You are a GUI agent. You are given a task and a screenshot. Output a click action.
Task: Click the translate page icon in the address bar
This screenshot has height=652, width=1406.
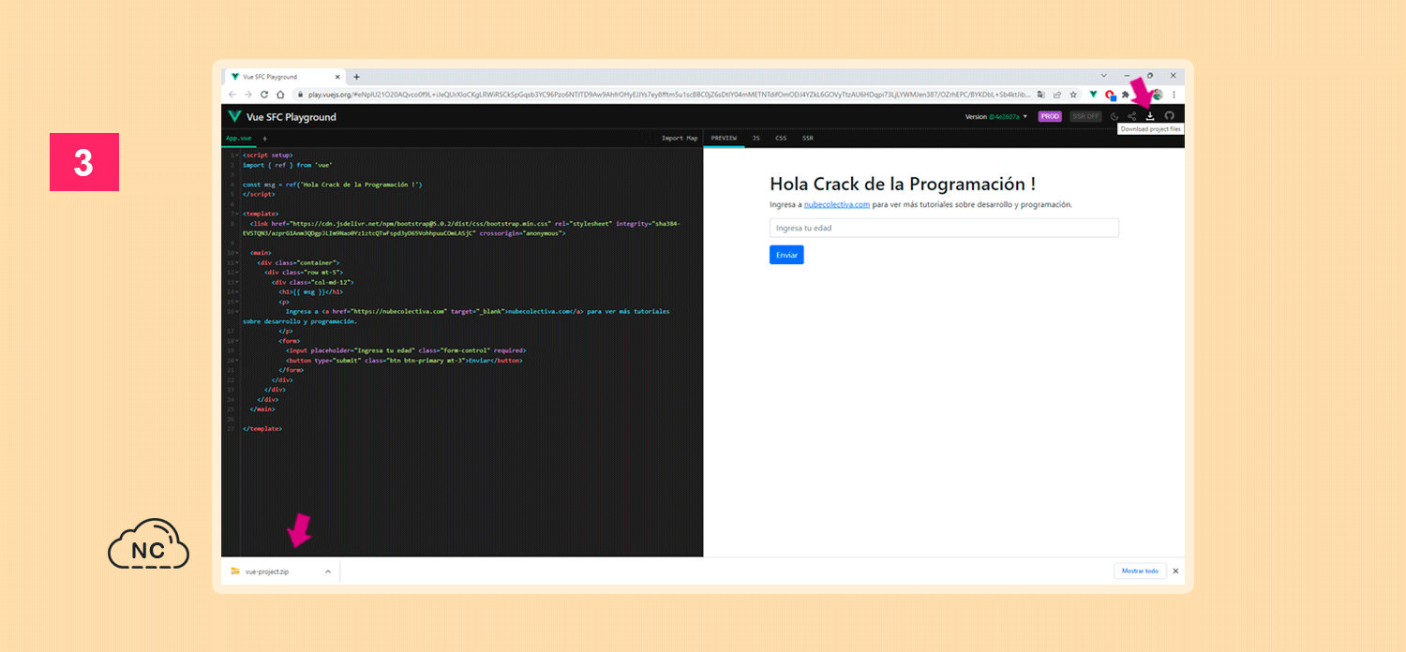pyautogui.click(x=1041, y=95)
